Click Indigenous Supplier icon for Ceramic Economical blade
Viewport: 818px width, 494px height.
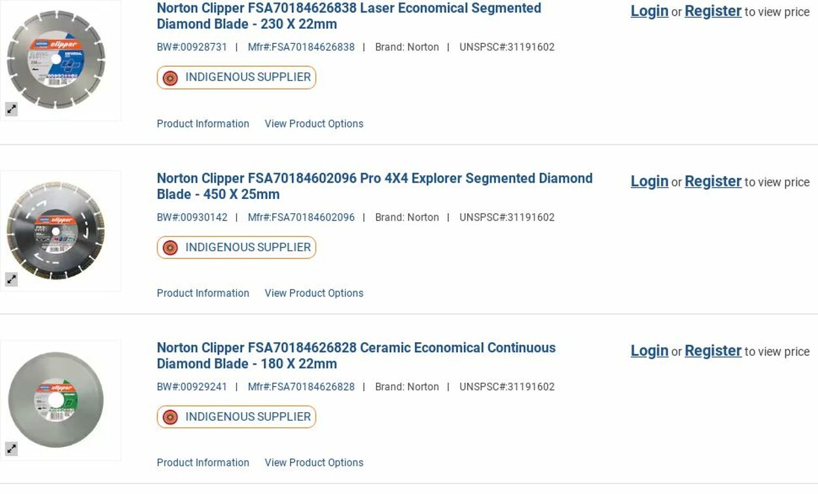[x=170, y=417]
